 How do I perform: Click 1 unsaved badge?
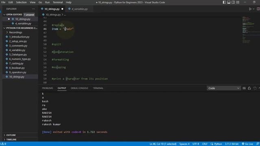pyautogui.click(x=29, y=15)
